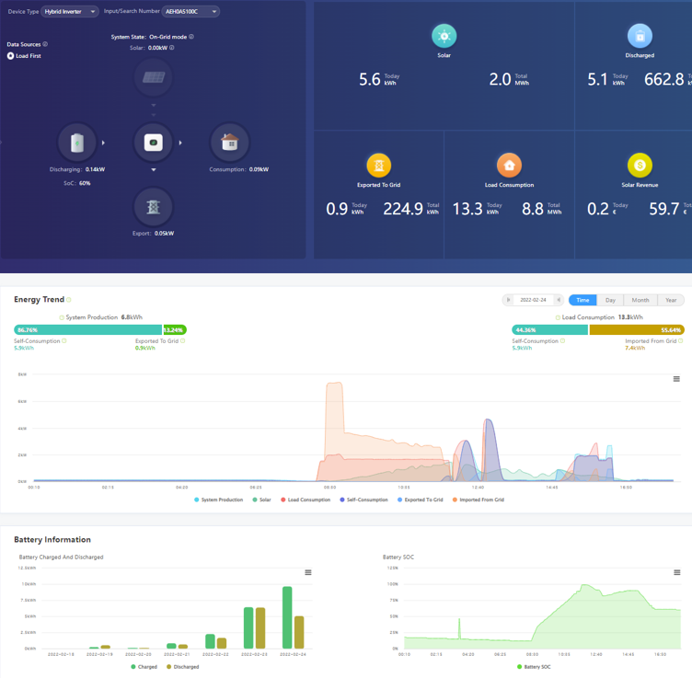692x678 pixels.
Task: Click info icon left of Load Consumption 13.3kWh
Action: 558,317
